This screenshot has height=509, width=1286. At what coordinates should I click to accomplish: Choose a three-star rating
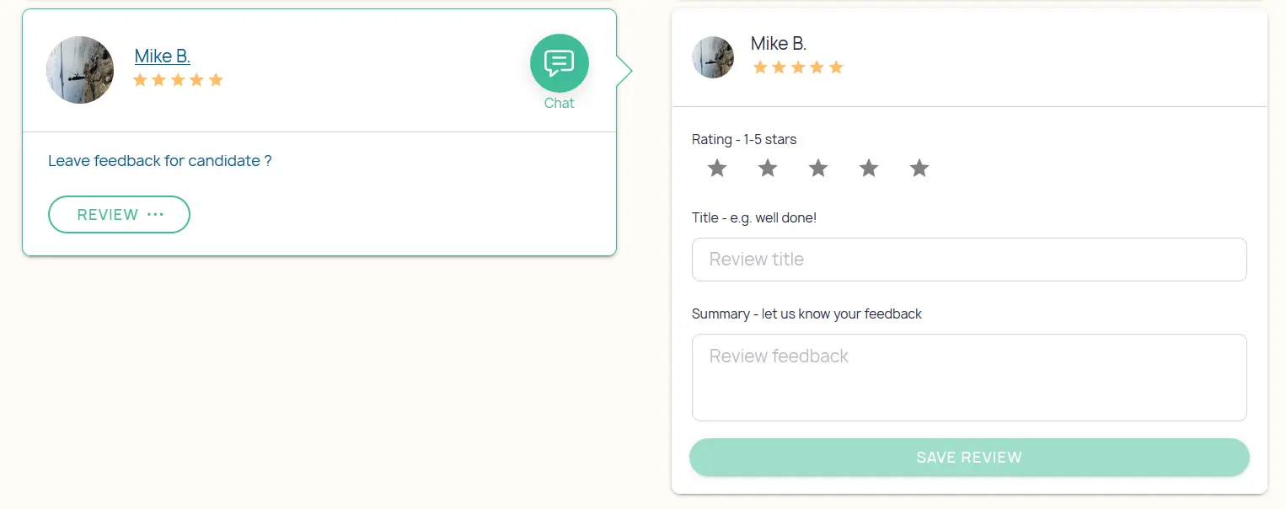[818, 169]
